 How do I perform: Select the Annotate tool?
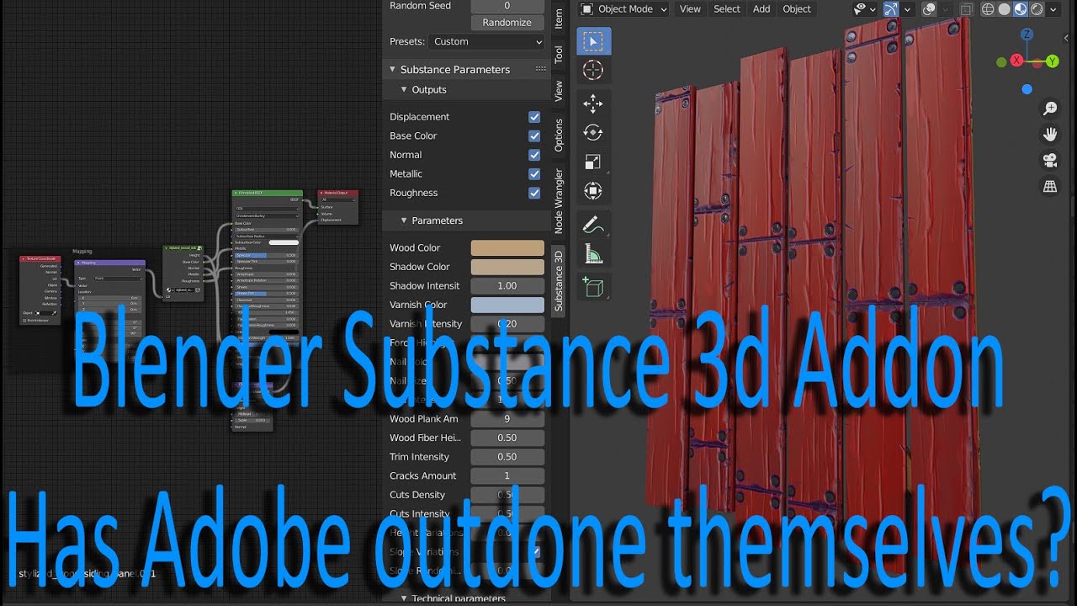point(593,225)
